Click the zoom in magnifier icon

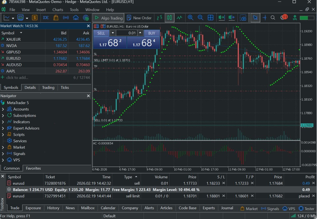point(190,18)
